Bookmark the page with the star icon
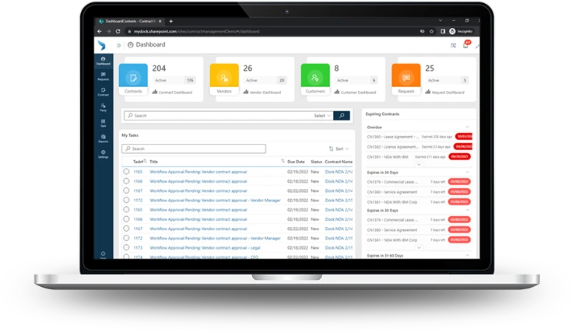This screenshot has height=332, width=572. coord(432,31)
